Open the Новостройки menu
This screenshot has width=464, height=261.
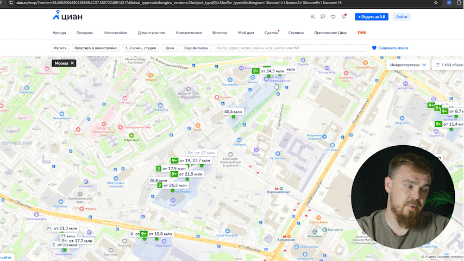[x=115, y=33]
